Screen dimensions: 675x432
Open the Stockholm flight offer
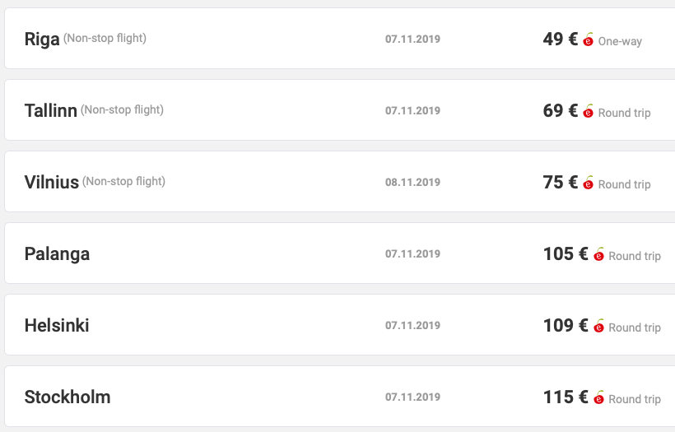340,397
